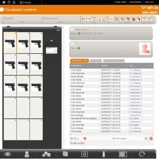Screen dimensions: 159x159
Task: Select the first pistol locker thumbnail
Action: (x=10, y=43)
